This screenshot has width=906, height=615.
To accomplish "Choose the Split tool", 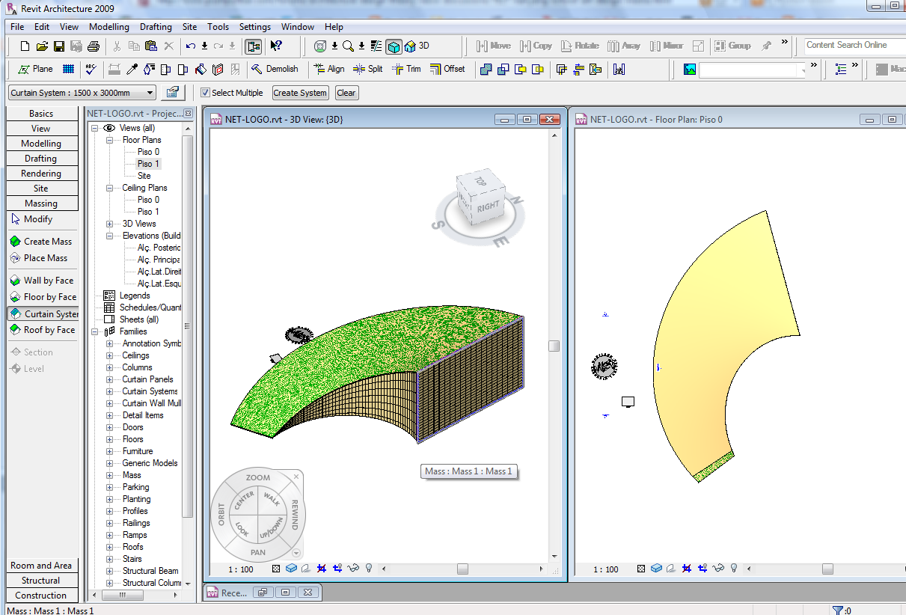I will point(367,69).
